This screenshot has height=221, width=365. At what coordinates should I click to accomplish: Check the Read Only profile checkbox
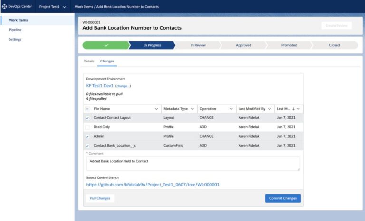[87, 127]
